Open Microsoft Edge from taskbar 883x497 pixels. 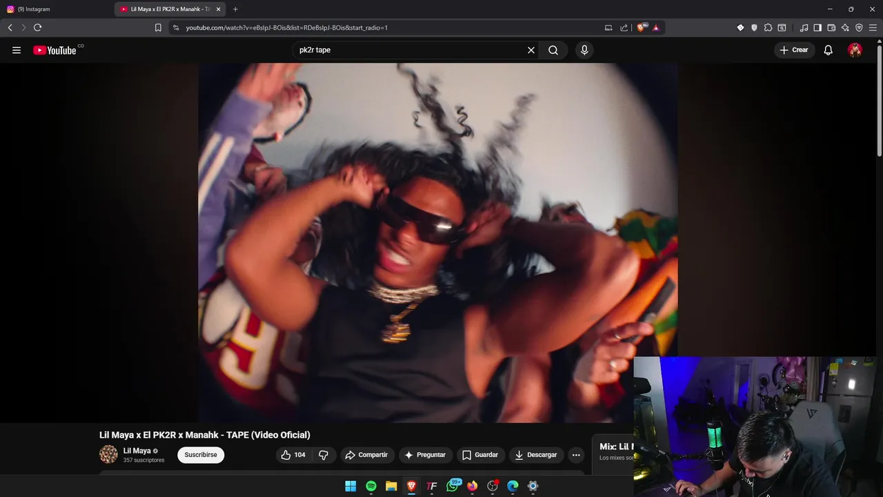tap(513, 486)
